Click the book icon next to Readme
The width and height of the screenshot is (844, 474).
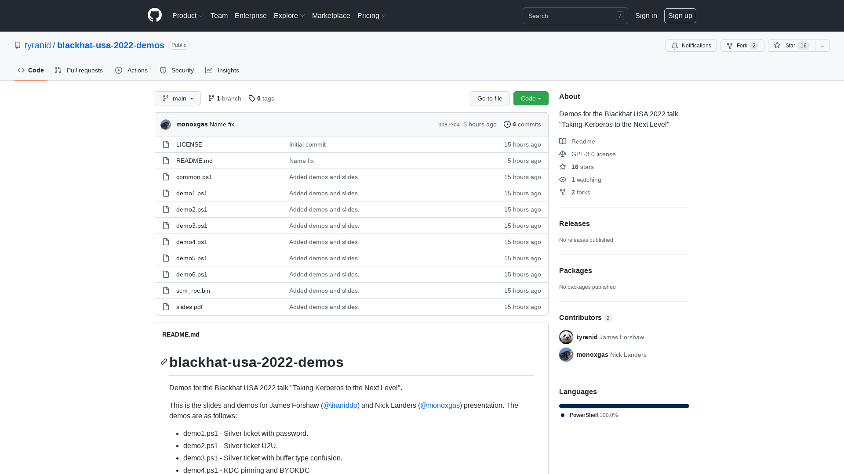click(x=563, y=141)
